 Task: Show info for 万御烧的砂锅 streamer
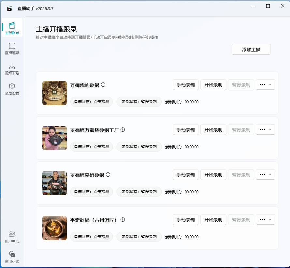tap(103, 84)
